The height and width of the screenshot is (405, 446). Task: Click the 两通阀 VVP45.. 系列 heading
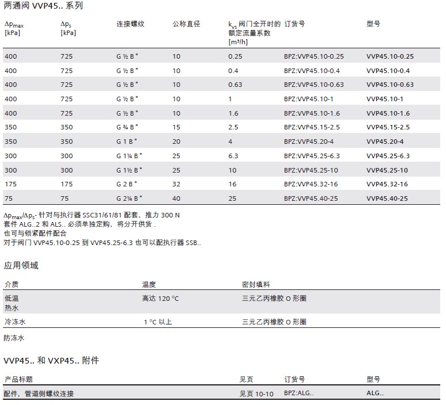(x=43, y=6)
